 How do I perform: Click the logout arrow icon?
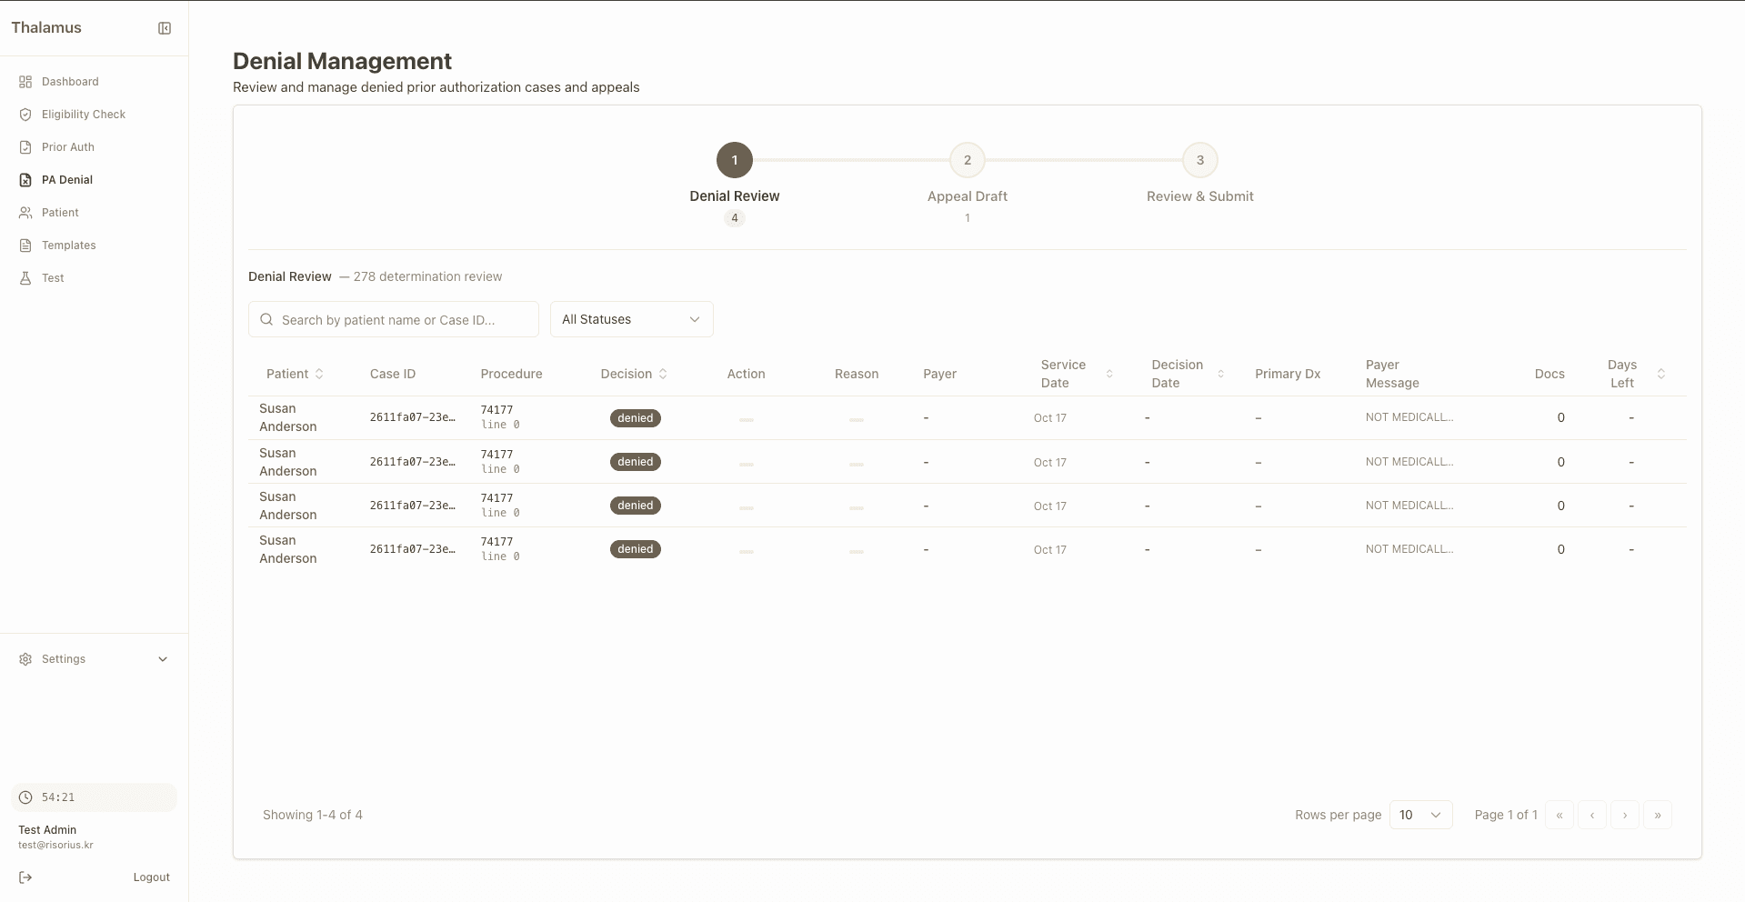point(25,877)
